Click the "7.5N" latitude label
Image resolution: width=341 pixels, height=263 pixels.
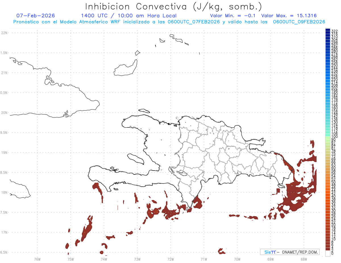[4, 212]
